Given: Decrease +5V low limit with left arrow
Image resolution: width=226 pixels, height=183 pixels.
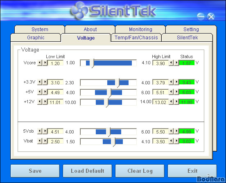Looking at the screenshot, I should tap(40, 92).
